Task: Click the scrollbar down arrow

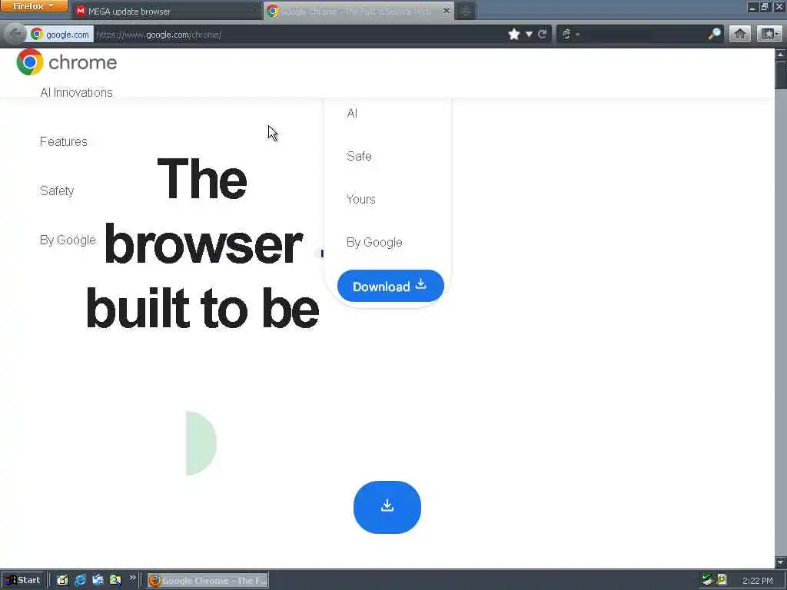Action: (x=781, y=562)
